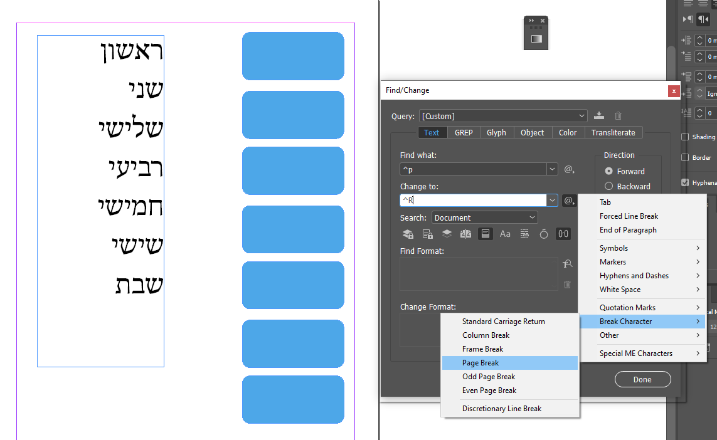This screenshot has height=440, width=717.
Task: Toggle Include Master Pages search icon
Action: click(466, 234)
